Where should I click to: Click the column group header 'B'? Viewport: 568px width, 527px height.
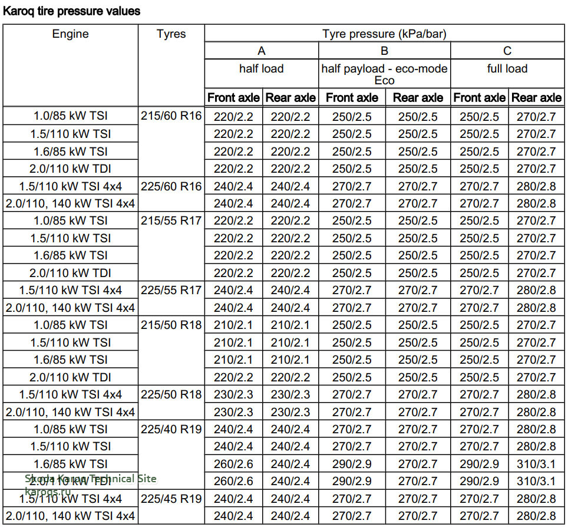[384, 51]
